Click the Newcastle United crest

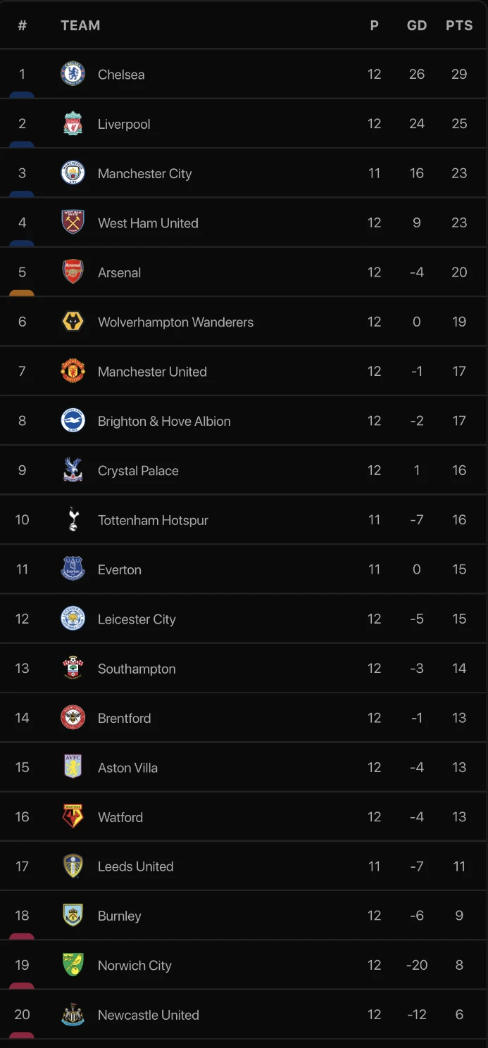coord(73,1015)
